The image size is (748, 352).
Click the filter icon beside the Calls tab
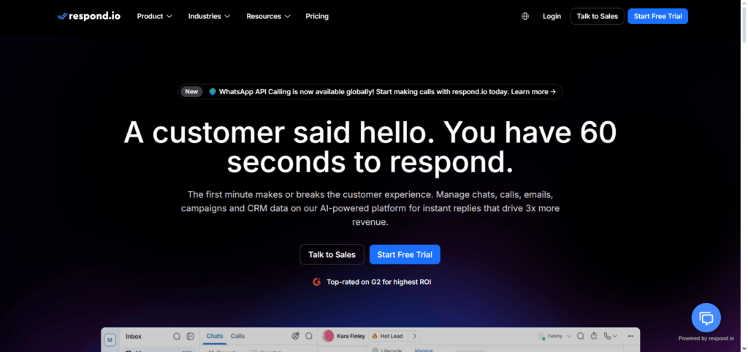(x=295, y=336)
